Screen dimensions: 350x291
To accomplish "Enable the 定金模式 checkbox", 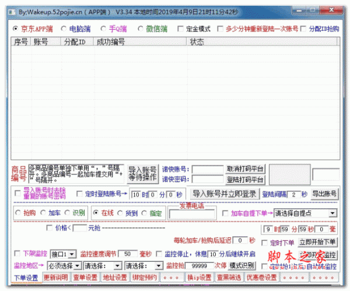I will pyautogui.click(x=180, y=29).
